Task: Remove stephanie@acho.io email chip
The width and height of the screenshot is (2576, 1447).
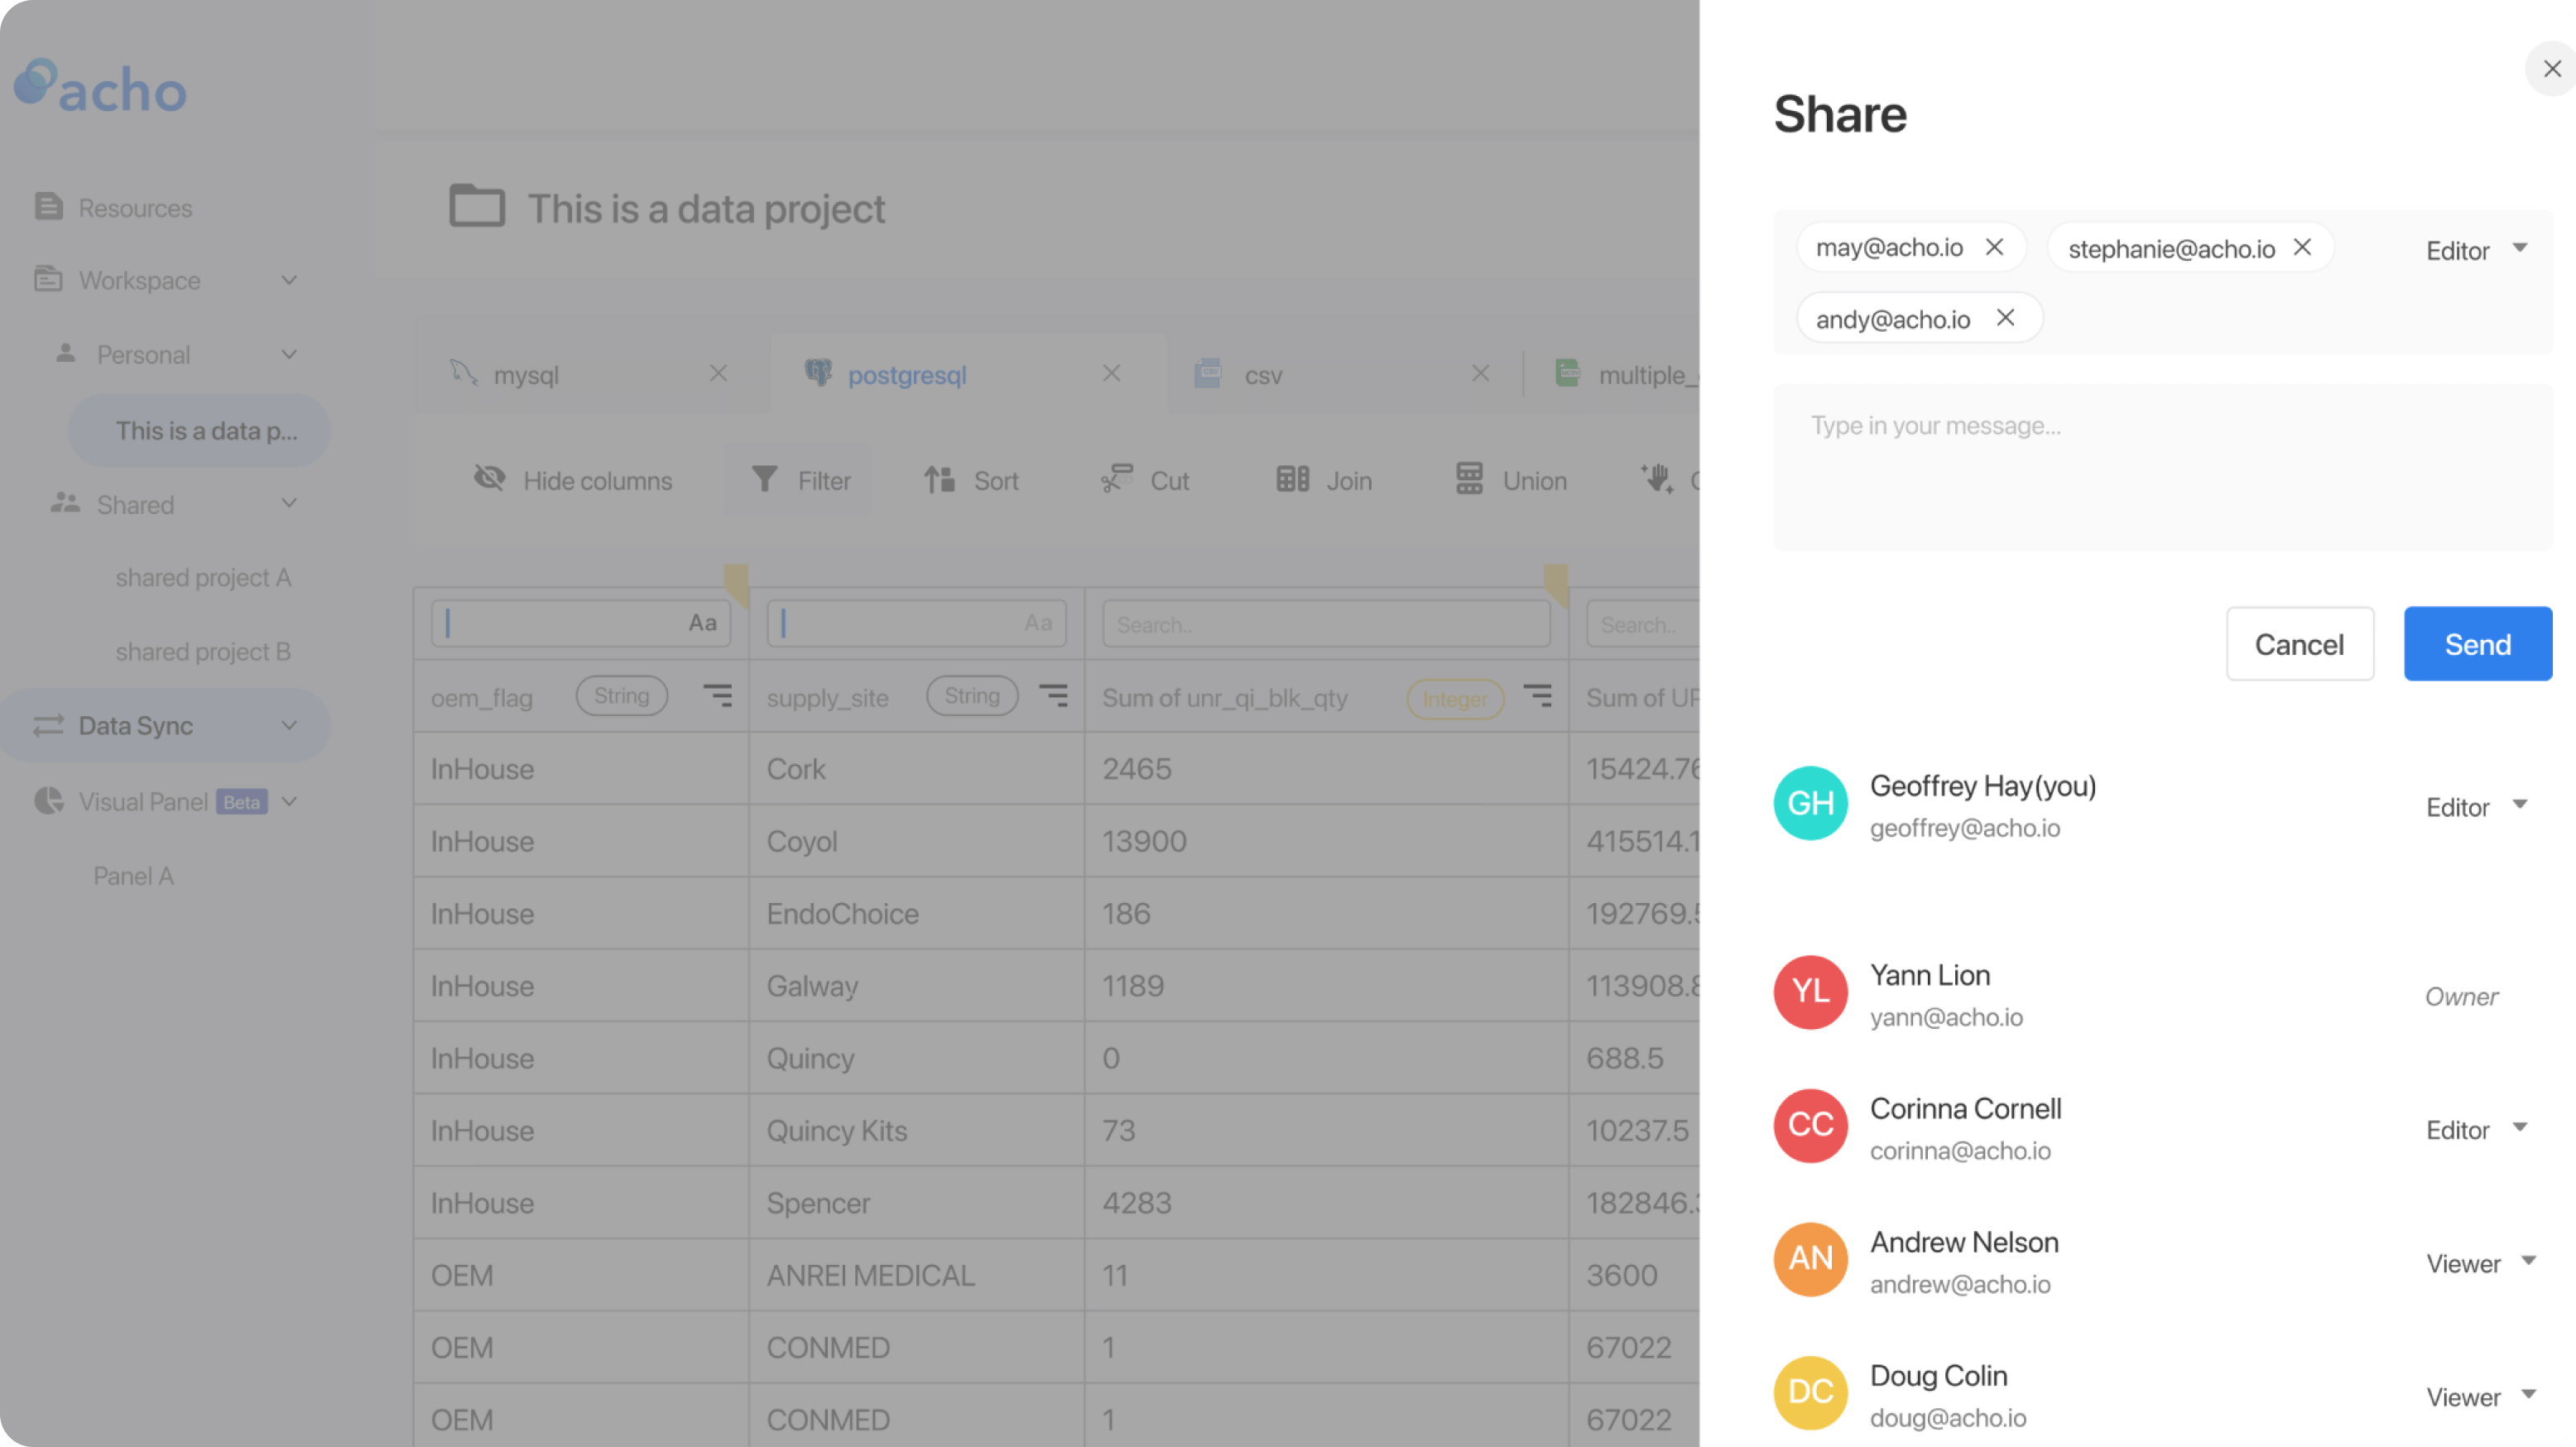Action: pos(2302,247)
